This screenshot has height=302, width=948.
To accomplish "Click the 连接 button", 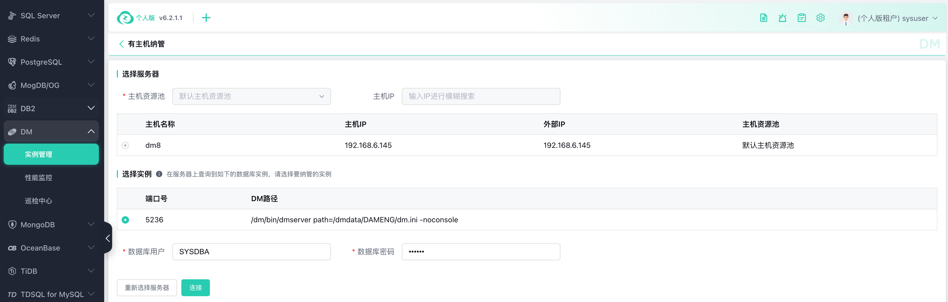I will point(195,288).
